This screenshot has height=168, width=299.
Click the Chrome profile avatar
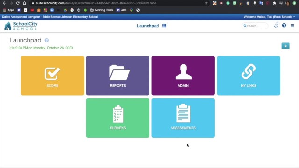[x=288, y=3]
